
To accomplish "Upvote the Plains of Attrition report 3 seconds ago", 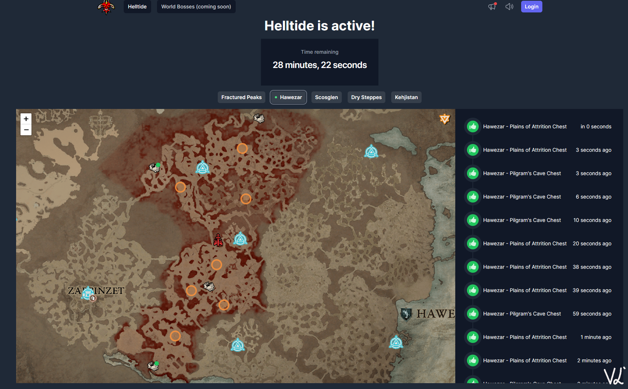I will pos(473,150).
